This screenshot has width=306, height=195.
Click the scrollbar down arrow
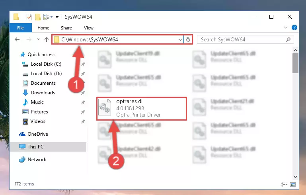(296, 177)
